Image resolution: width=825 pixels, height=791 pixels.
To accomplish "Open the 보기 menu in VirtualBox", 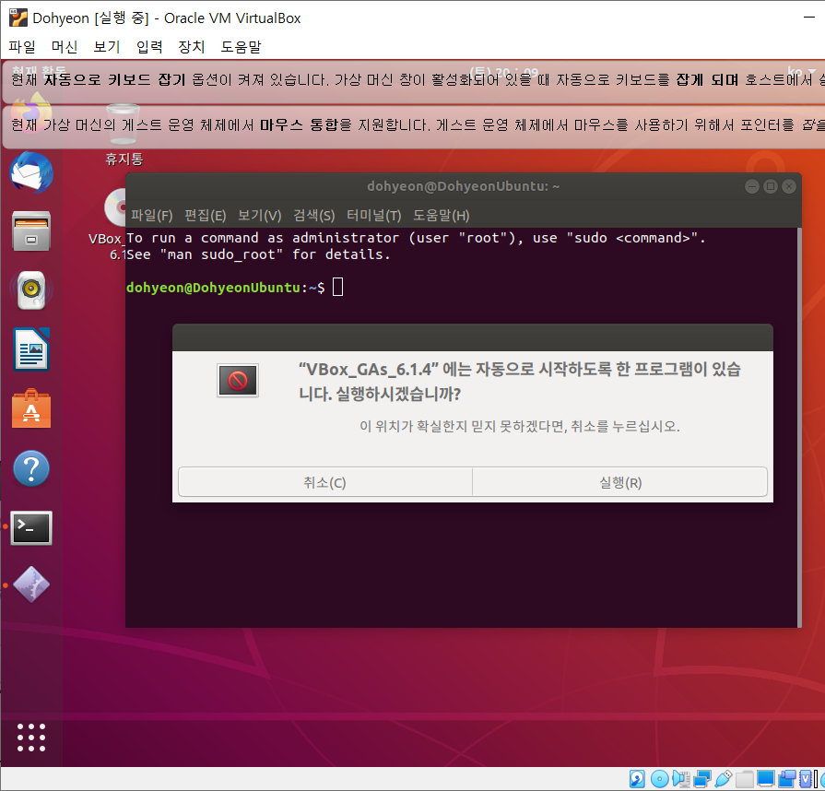I will click(x=107, y=47).
